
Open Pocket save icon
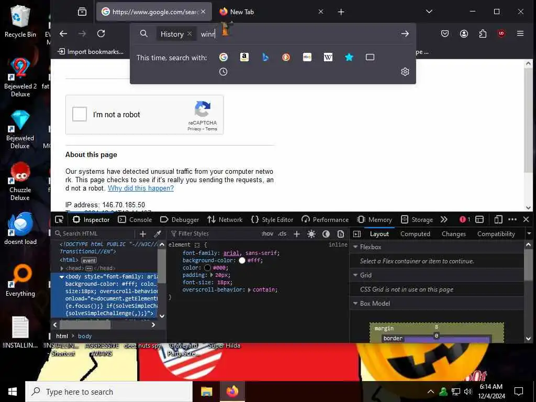pyautogui.click(x=445, y=33)
